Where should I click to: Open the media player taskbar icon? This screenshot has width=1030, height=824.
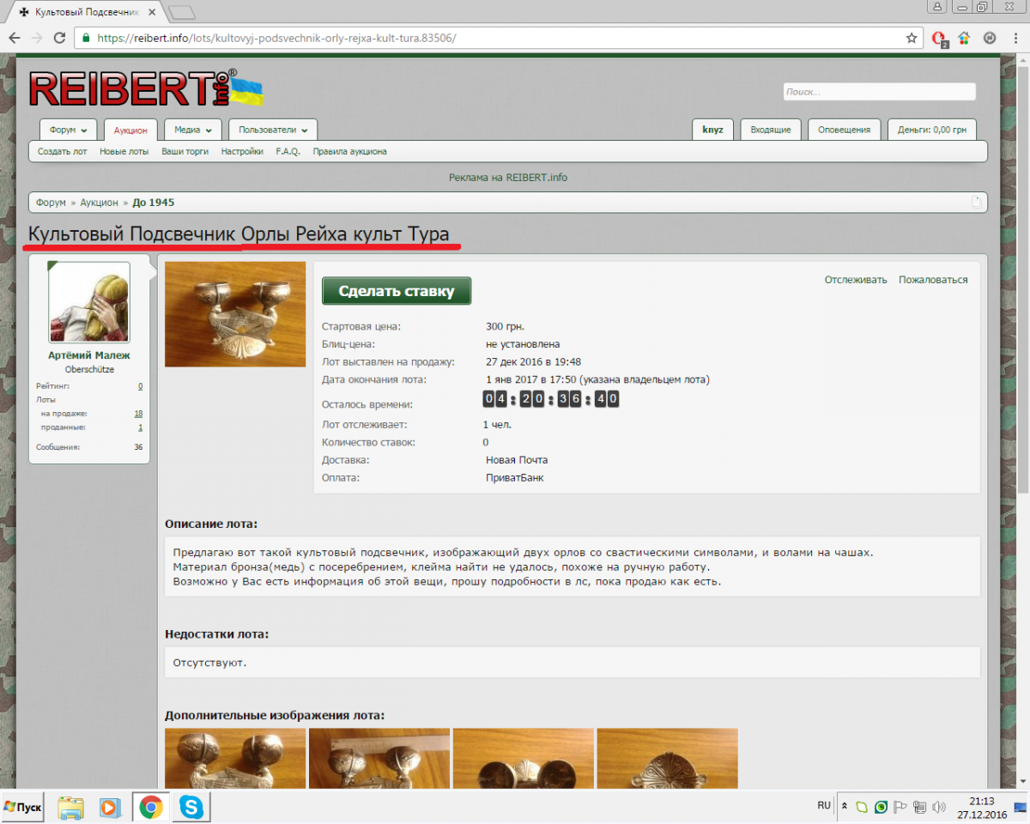(x=110, y=807)
